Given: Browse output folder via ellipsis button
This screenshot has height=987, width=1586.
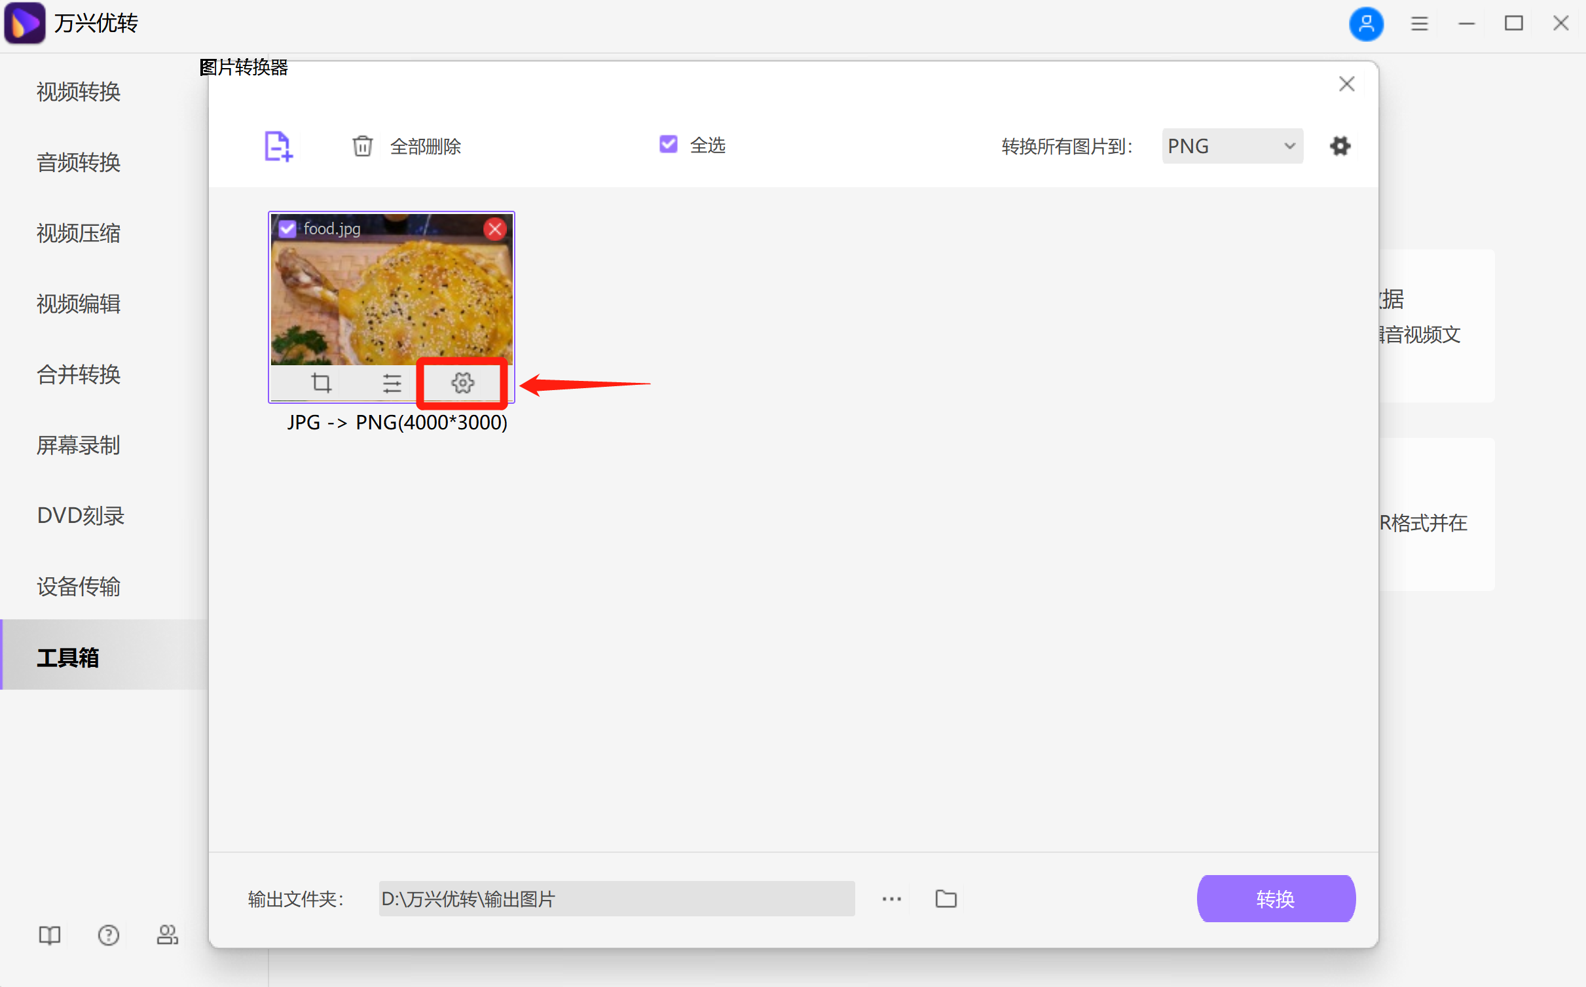Looking at the screenshot, I should [891, 898].
